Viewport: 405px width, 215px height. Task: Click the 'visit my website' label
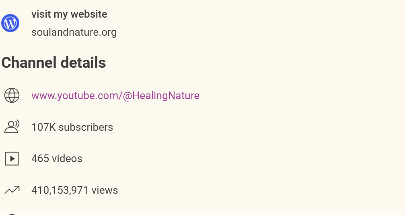point(69,14)
